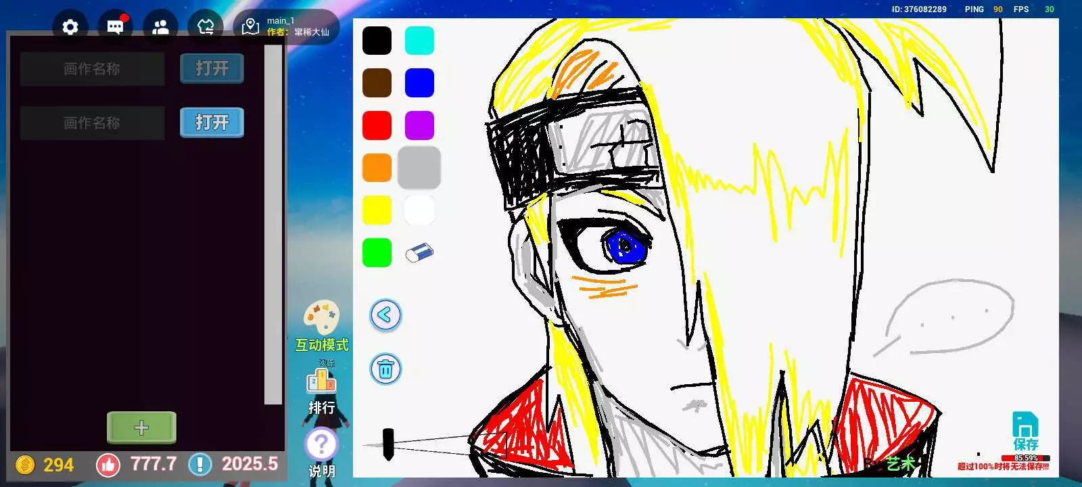
Task: Open the outfit wardrobe icon
Action: [206, 27]
